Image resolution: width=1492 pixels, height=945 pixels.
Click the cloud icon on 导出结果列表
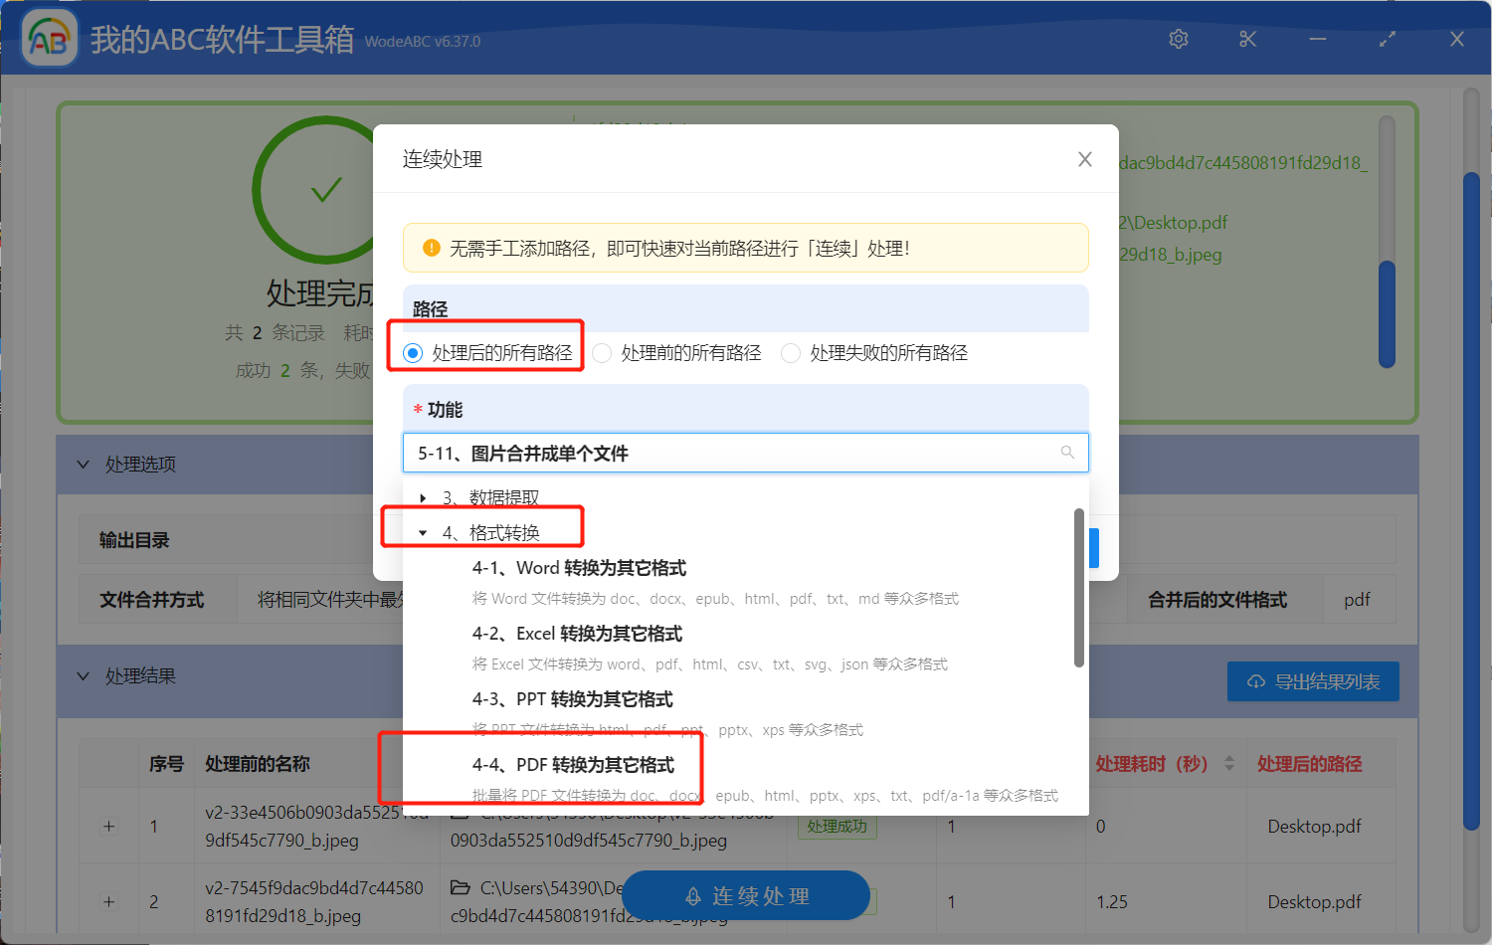coord(1254,681)
